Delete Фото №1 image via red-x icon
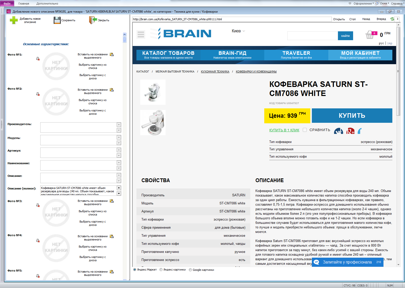Viewport: 405px width, 288px height. (x=38, y=59)
